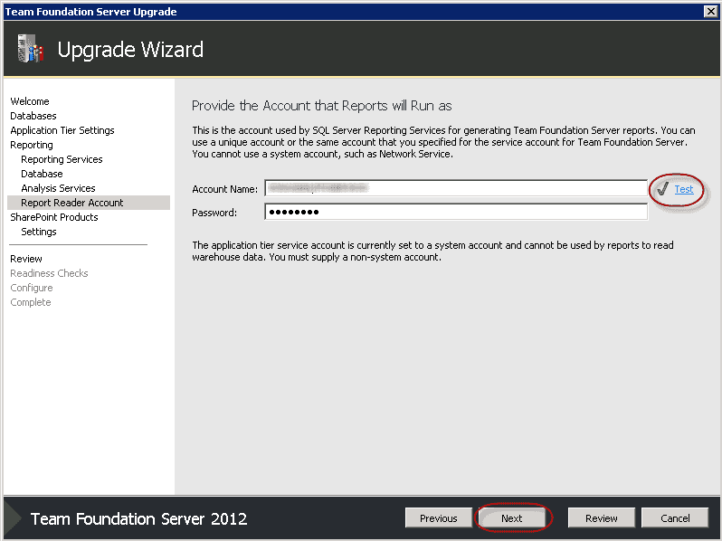Open the Databases step in sidebar

pyautogui.click(x=33, y=116)
